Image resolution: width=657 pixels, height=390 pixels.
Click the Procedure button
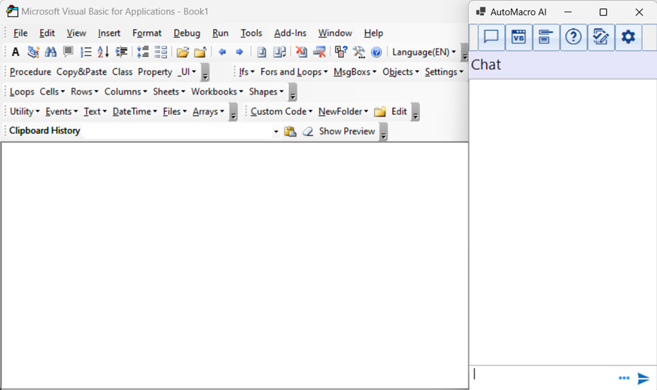click(30, 72)
